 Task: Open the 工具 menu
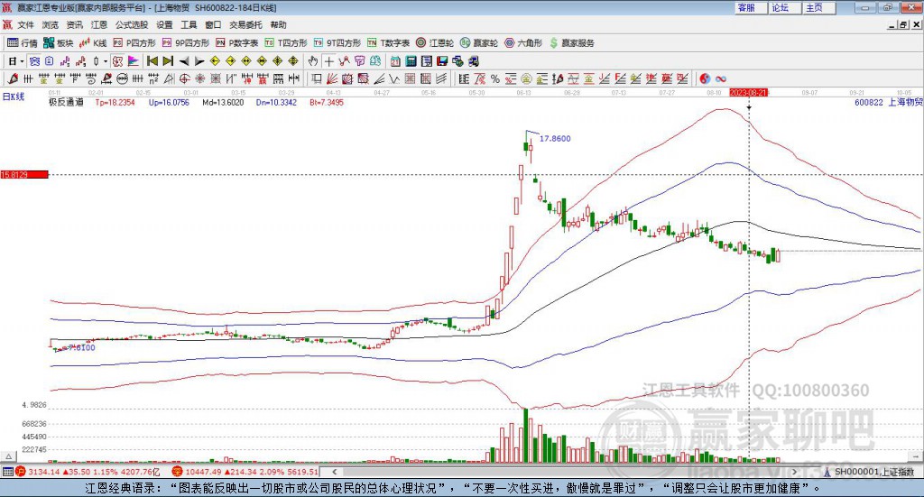189,24
